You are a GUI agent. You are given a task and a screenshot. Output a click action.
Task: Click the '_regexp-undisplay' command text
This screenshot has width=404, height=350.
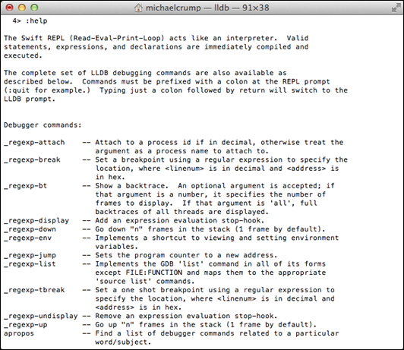[x=41, y=316]
